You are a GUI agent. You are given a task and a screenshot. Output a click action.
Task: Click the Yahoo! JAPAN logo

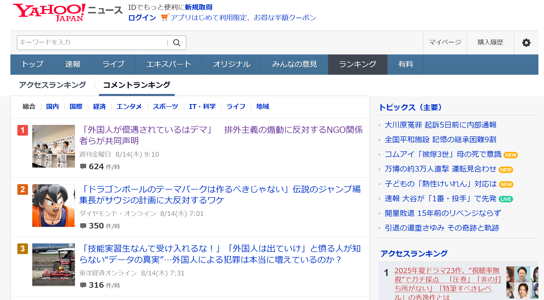coord(49,12)
